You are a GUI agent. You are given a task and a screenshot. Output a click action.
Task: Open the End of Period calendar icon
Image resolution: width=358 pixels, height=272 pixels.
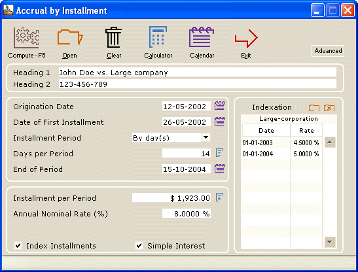point(220,169)
